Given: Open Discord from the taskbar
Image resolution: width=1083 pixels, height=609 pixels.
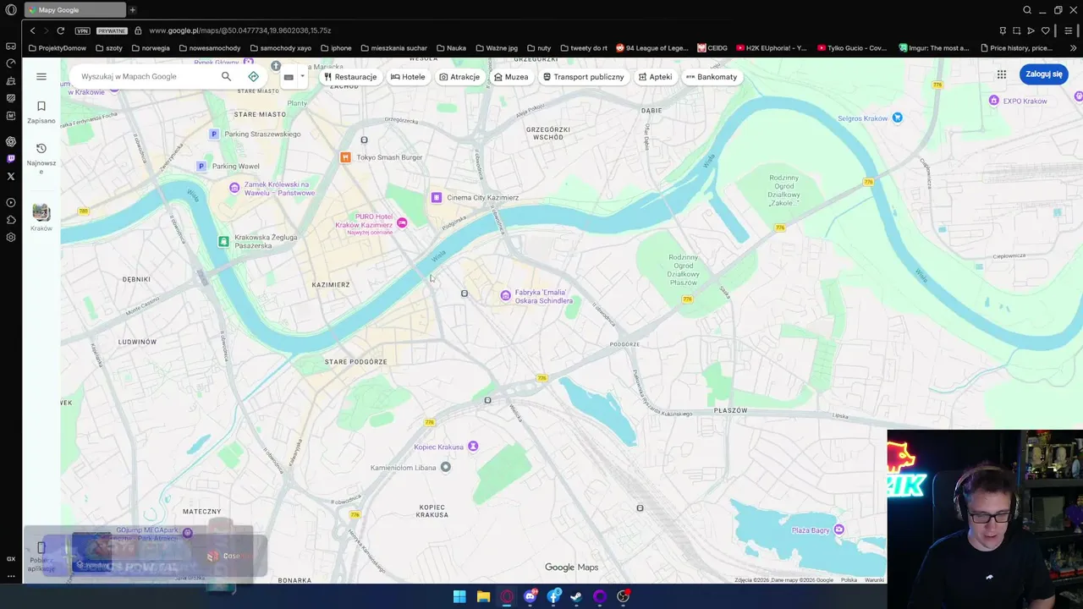Looking at the screenshot, I should click(531, 596).
